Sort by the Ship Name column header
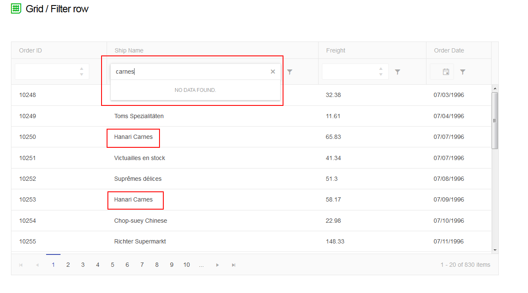The width and height of the screenshot is (528, 293). tap(129, 50)
